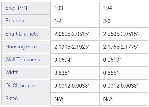Click Shaft Diameter value under 104

(x=124, y=34)
